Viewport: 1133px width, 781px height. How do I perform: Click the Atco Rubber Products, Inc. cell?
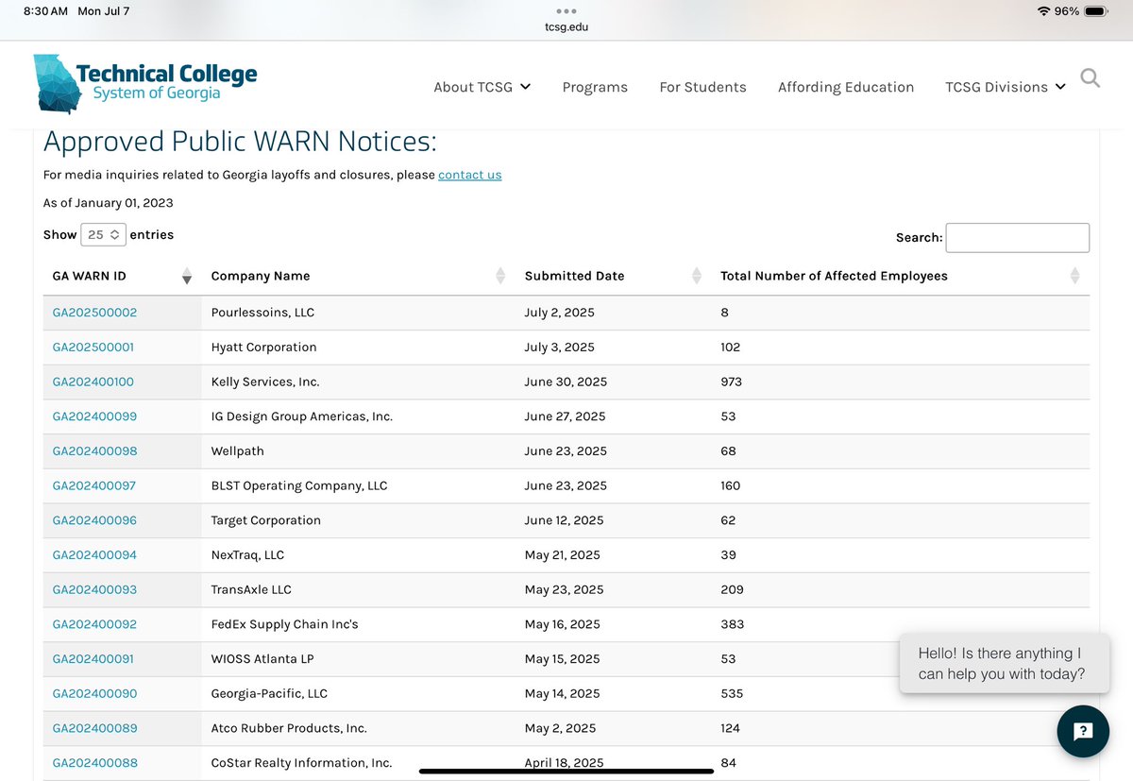click(x=289, y=728)
